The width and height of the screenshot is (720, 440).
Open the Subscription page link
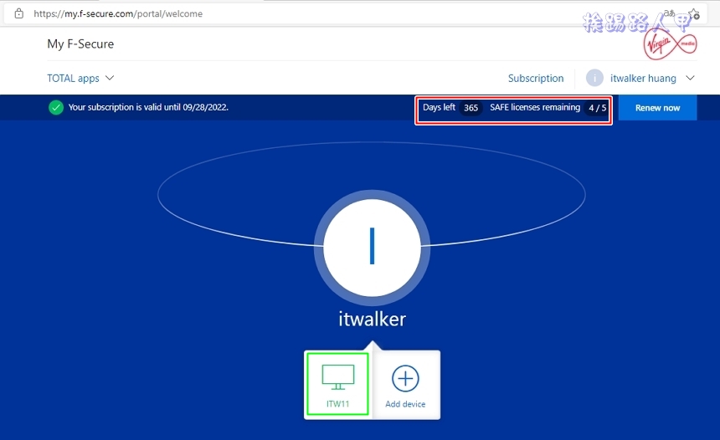[536, 79]
